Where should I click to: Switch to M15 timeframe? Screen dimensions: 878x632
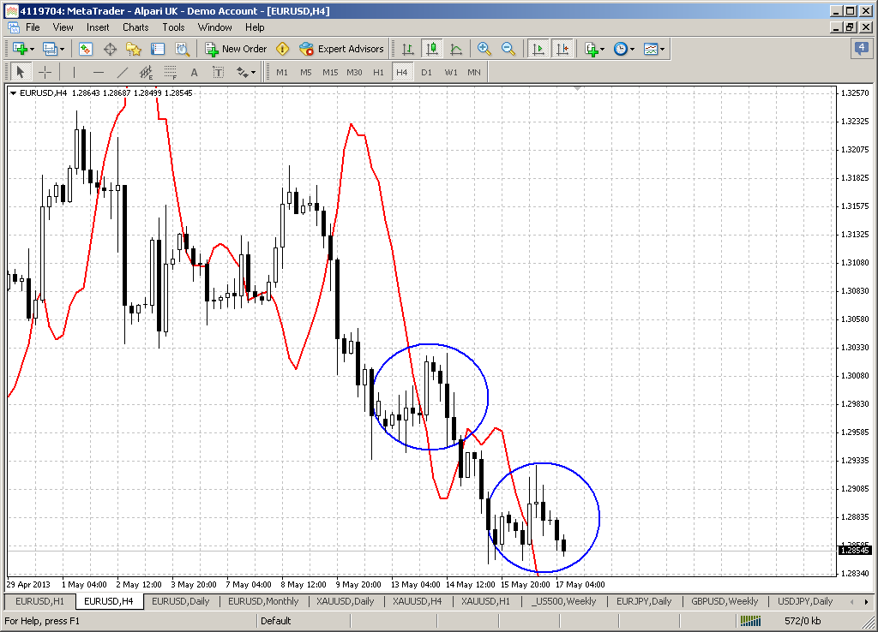point(330,72)
